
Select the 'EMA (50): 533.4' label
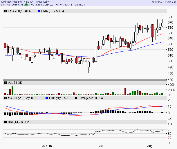53,11
